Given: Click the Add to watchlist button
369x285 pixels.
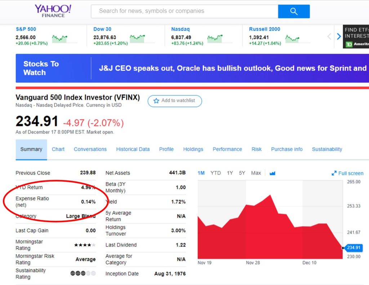Looking at the screenshot, I should point(175,101).
